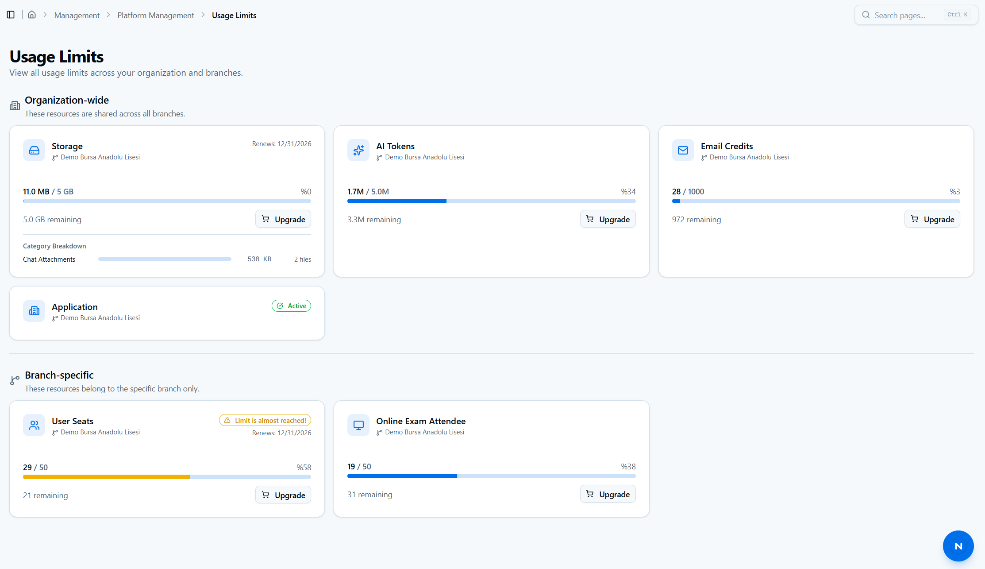The width and height of the screenshot is (985, 569).
Task: Click the User Seats people icon
Action: pos(34,425)
